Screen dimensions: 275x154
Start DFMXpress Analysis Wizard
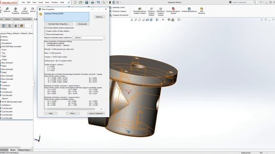[161, 12]
